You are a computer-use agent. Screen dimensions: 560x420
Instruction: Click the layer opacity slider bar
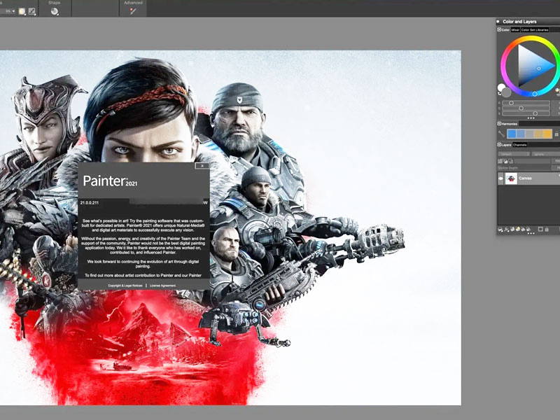point(532,162)
